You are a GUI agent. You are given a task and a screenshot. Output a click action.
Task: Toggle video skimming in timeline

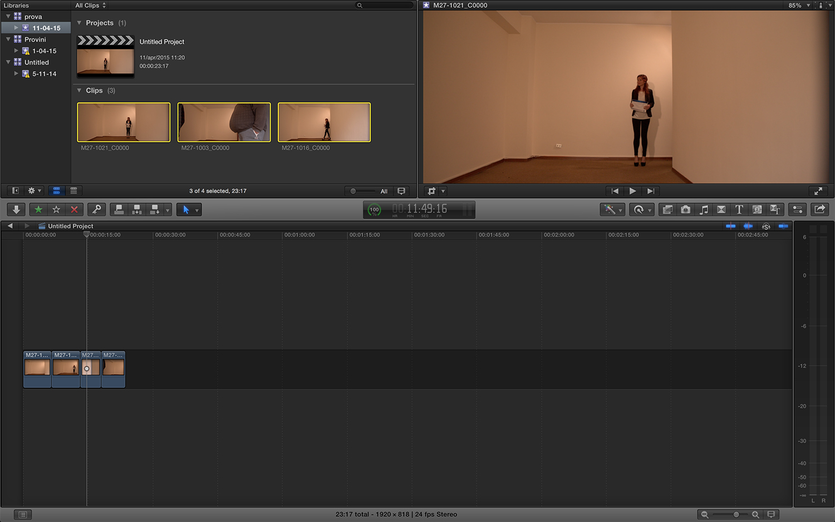pos(731,226)
